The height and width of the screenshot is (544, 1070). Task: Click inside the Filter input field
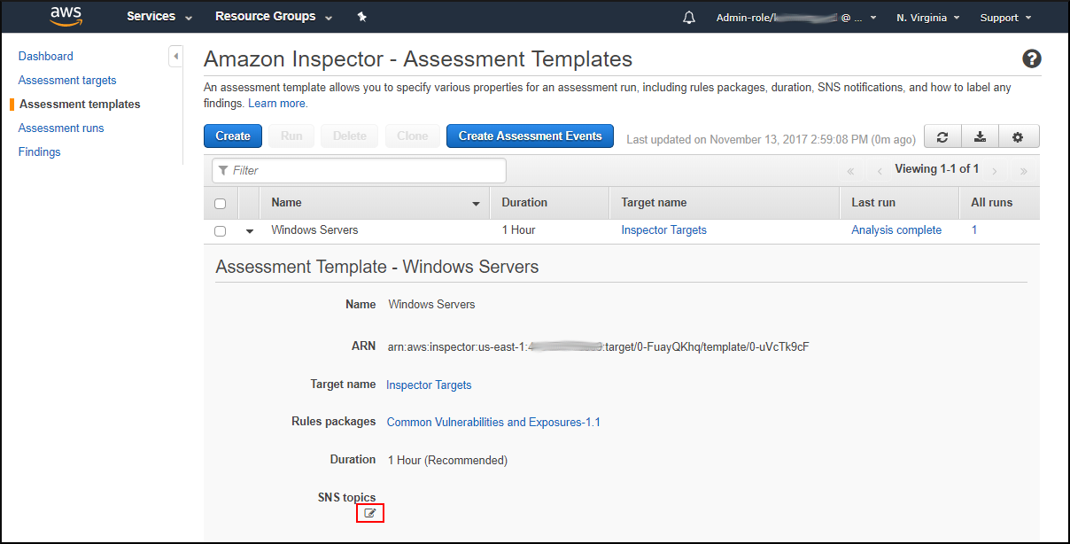click(x=358, y=170)
